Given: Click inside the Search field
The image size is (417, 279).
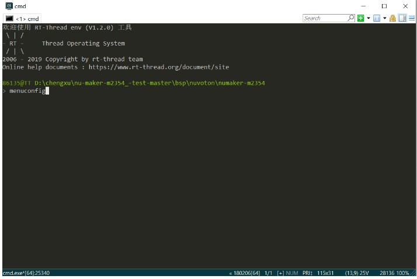Looking at the screenshot, I should tap(325, 18).
